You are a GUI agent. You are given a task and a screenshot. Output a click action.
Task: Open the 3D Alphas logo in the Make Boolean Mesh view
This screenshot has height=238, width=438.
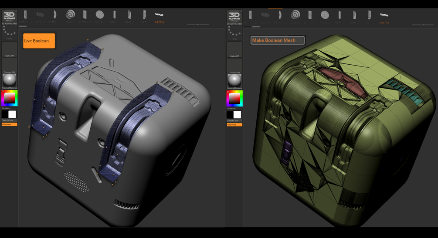click(x=234, y=17)
